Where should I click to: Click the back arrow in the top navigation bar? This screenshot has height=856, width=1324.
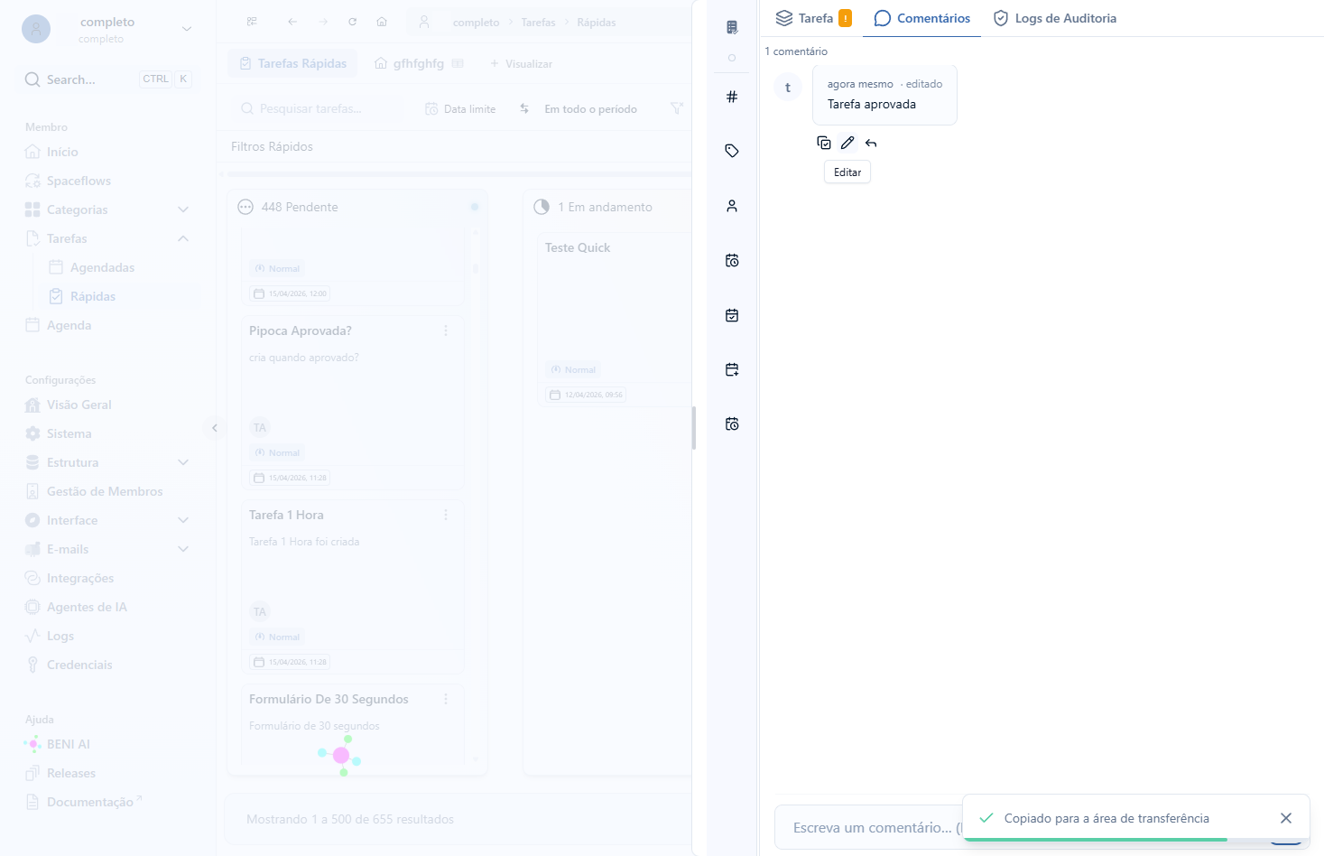click(292, 22)
